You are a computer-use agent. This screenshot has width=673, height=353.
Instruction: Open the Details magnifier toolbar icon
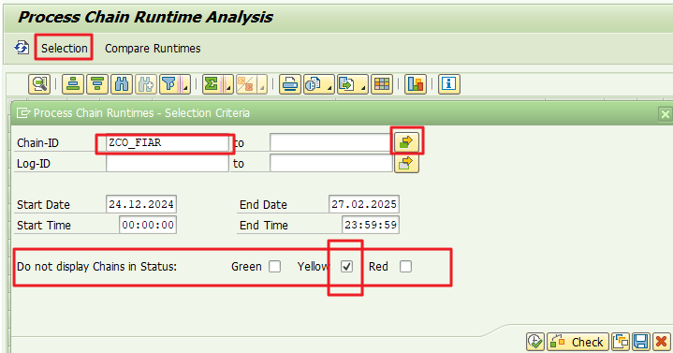click(39, 83)
